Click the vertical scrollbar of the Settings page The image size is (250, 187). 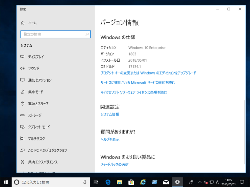pyautogui.click(x=245, y=132)
